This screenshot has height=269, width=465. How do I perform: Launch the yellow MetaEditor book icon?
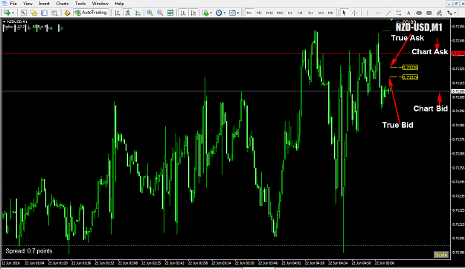[67, 13]
